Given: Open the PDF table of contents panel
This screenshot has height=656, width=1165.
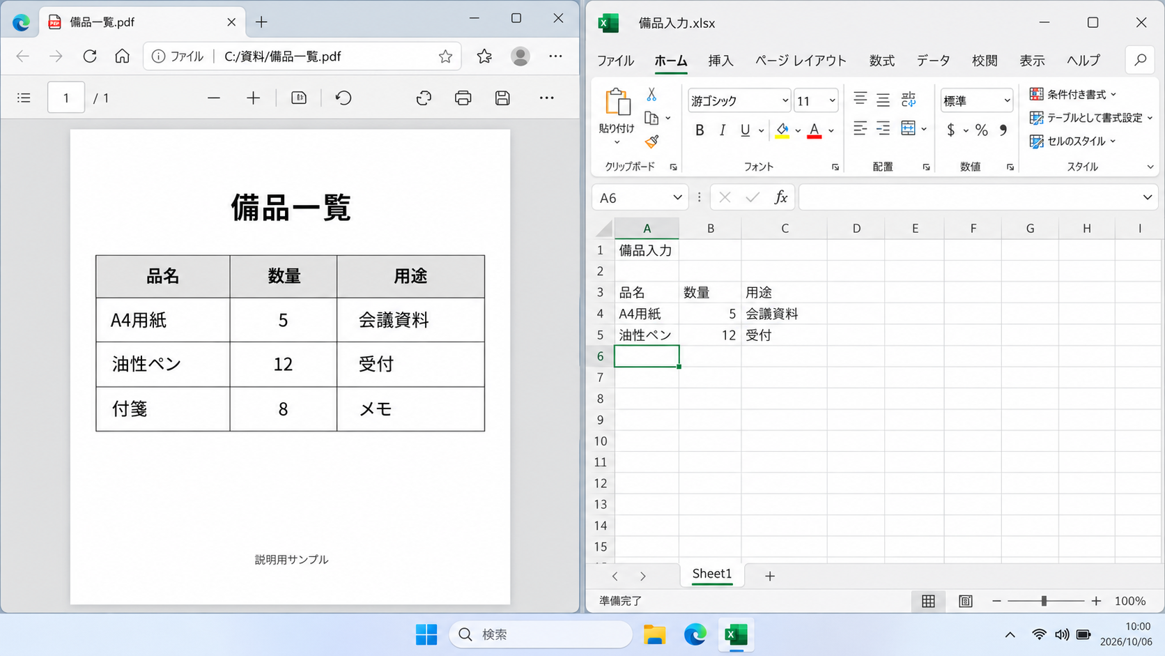Looking at the screenshot, I should click(x=24, y=98).
